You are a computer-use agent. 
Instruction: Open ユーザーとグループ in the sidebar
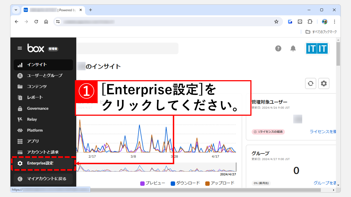click(x=43, y=76)
